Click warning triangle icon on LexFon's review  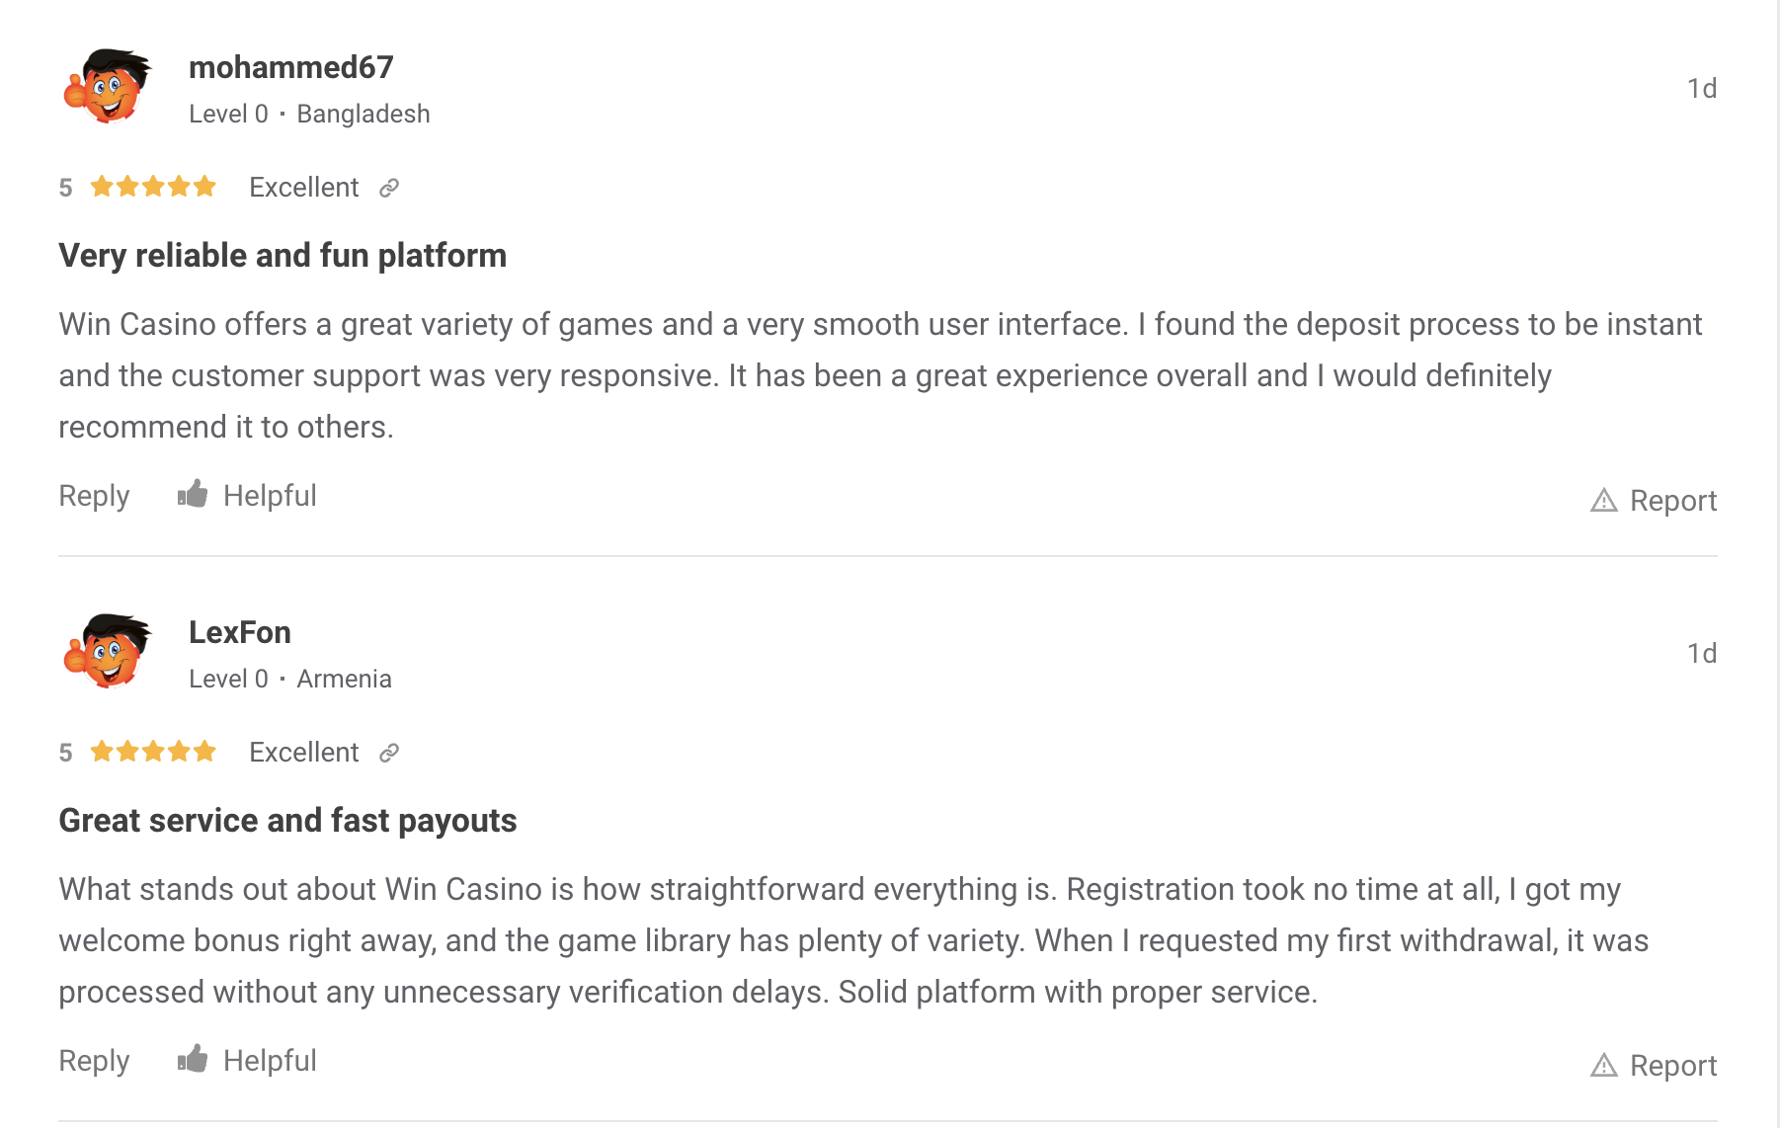(1603, 1066)
